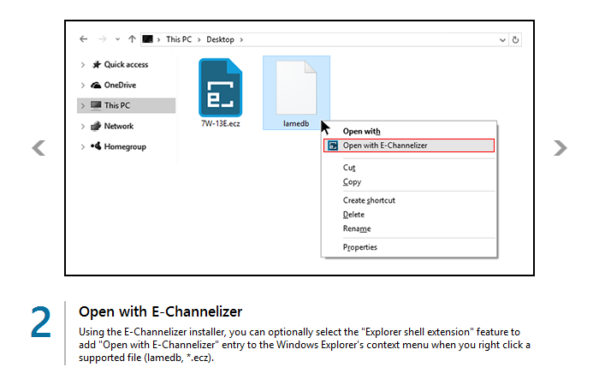Viewport: 599px width, 385px height.
Task: Open address bar history dropdown
Action: [x=501, y=39]
